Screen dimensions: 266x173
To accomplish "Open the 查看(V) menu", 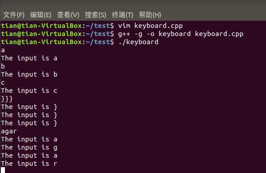I will pyautogui.click(x=68, y=15).
